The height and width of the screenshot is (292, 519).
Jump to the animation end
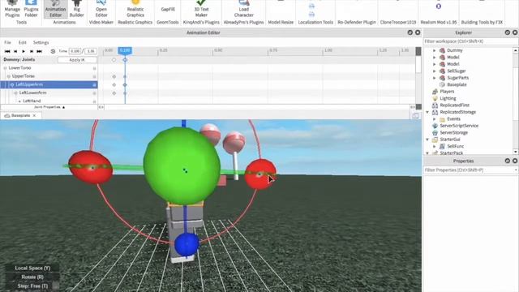click(40, 51)
